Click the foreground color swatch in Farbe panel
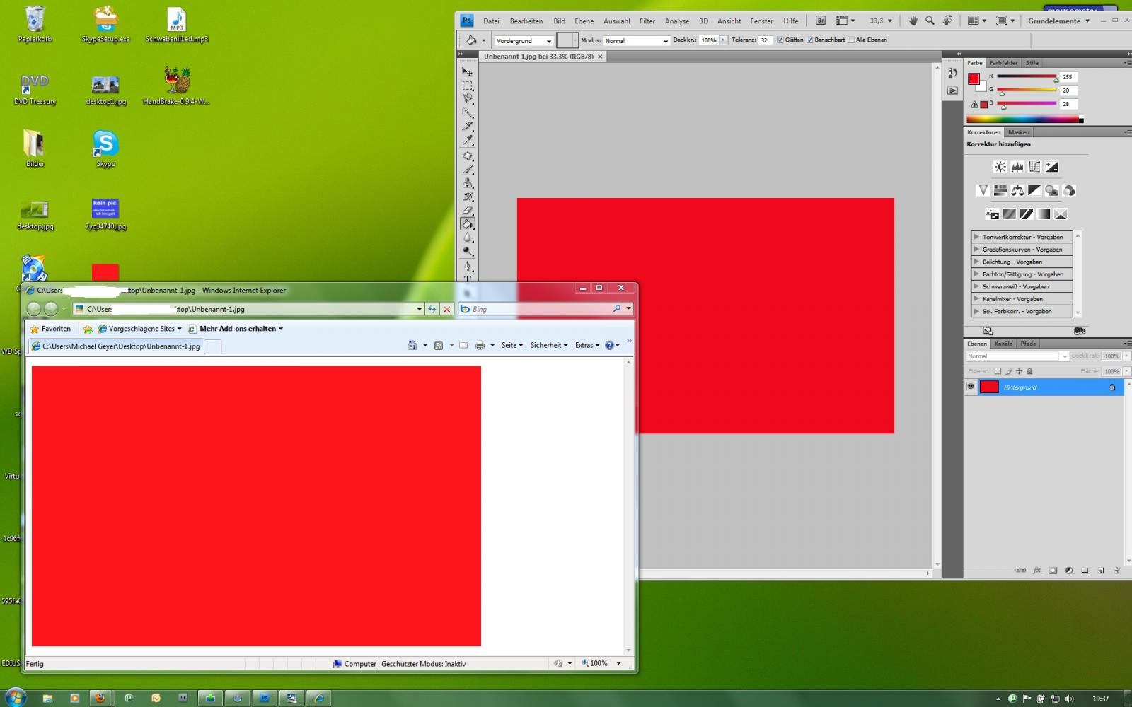This screenshot has height=707, width=1132. (x=974, y=79)
